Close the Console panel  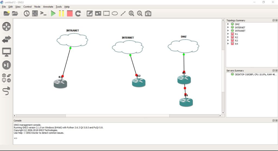pos(276,121)
